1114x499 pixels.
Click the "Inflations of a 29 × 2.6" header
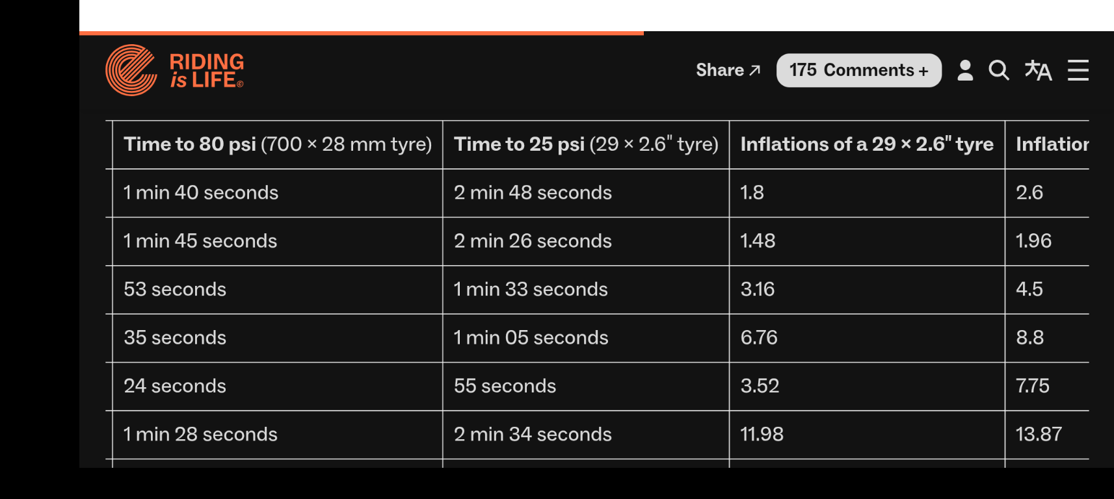point(867,144)
